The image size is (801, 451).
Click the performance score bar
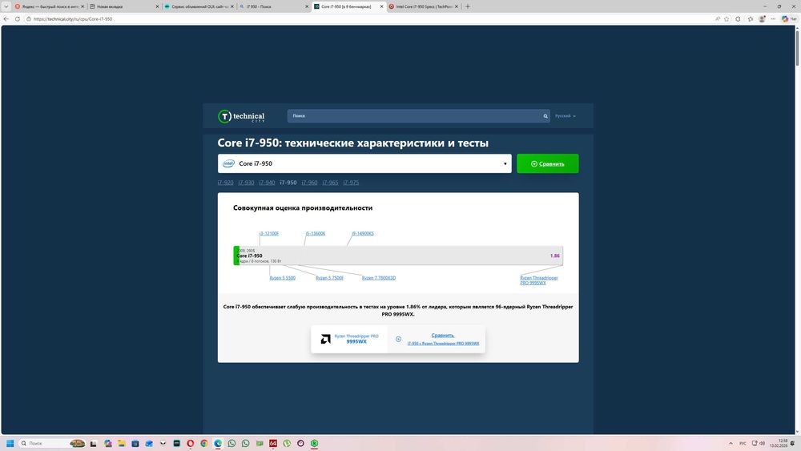pos(398,256)
